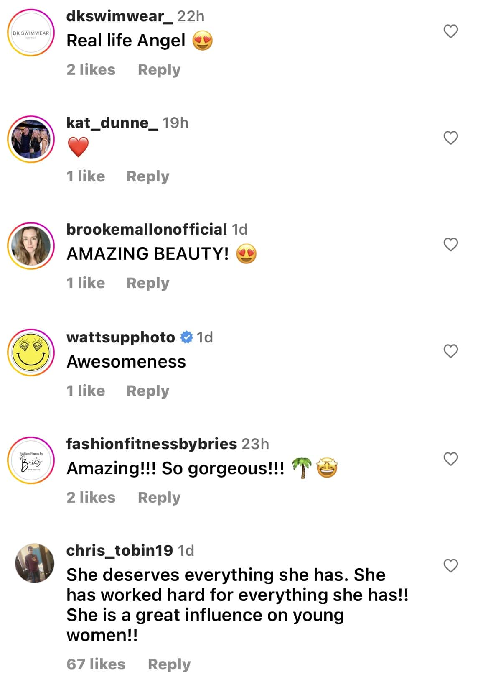Like brookemallonofficial's comment via heart icon
Image resolution: width=488 pixels, height=695 pixels.
[450, 245]
